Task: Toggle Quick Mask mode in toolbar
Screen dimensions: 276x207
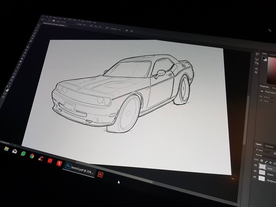Action: point(4,93)
